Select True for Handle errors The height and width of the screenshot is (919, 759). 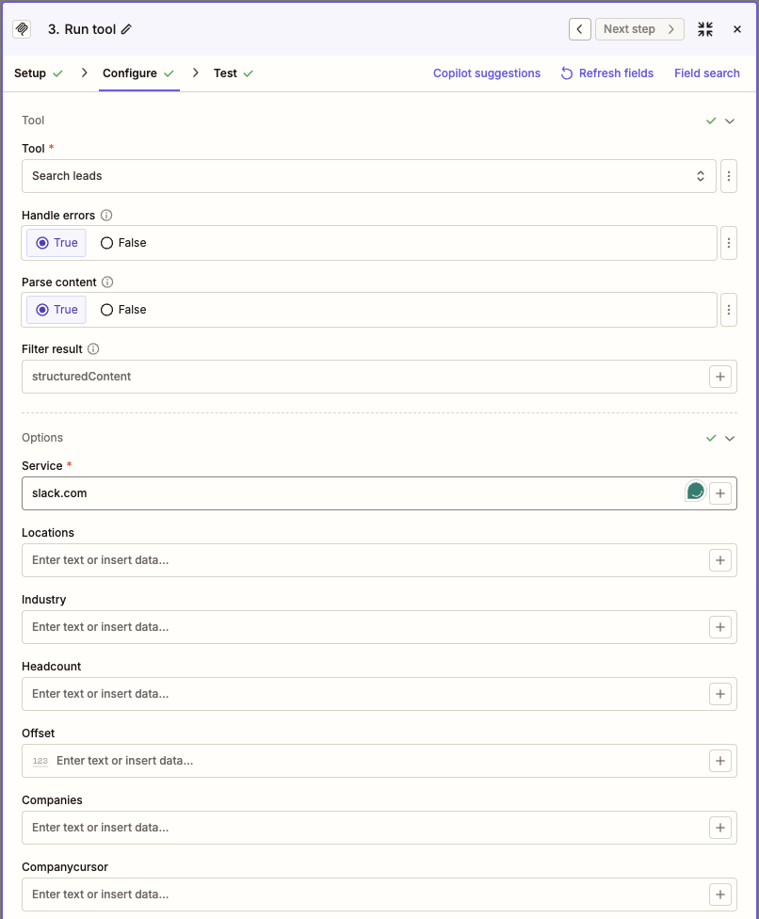[57, 243]
